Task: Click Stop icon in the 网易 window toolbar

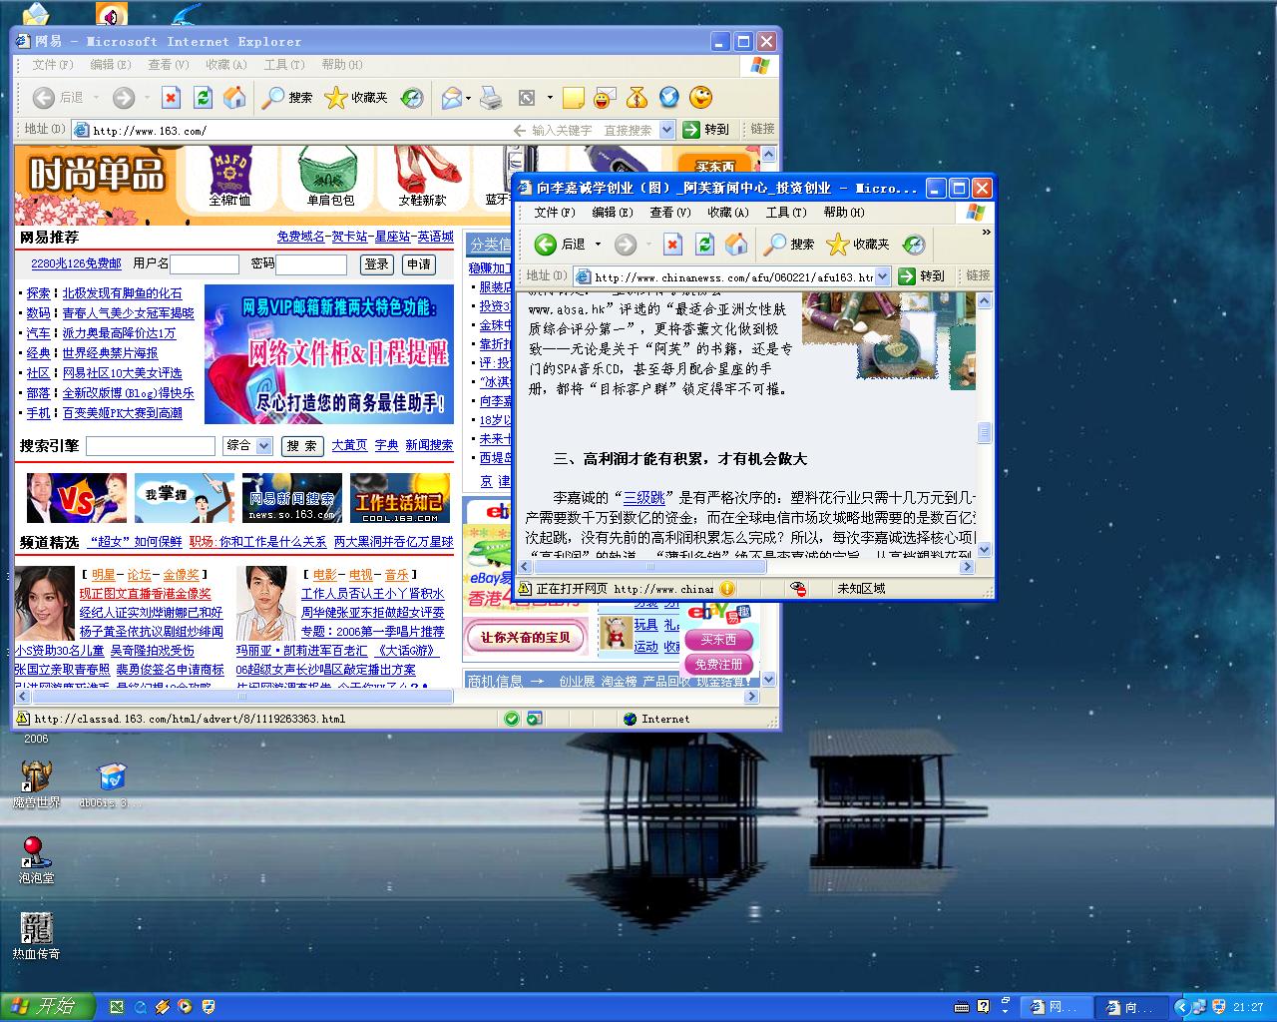Action: (171, 97)
